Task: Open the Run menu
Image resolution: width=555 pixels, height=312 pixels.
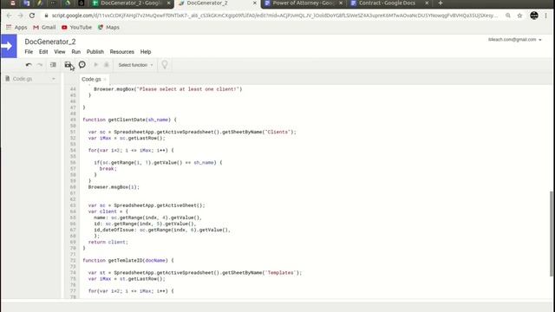Action: pos(75,52)
